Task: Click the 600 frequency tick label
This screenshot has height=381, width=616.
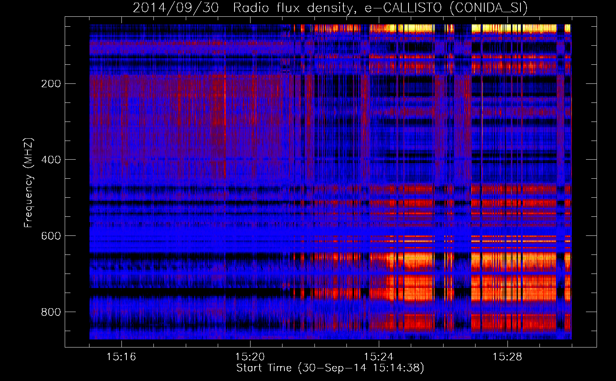Action: [51, 236]
